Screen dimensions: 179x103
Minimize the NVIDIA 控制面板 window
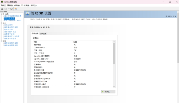tap(164, 2)
